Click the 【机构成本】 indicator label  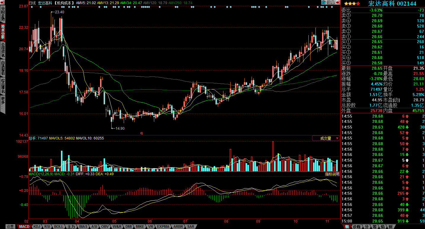(64, 3)
